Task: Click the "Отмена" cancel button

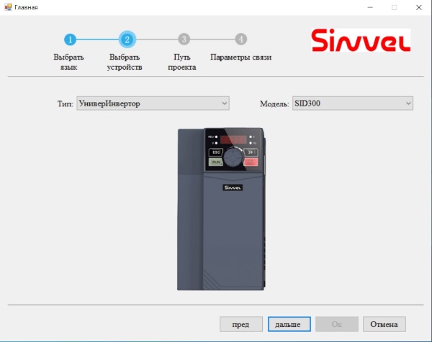Action: [x=384, y=324]
